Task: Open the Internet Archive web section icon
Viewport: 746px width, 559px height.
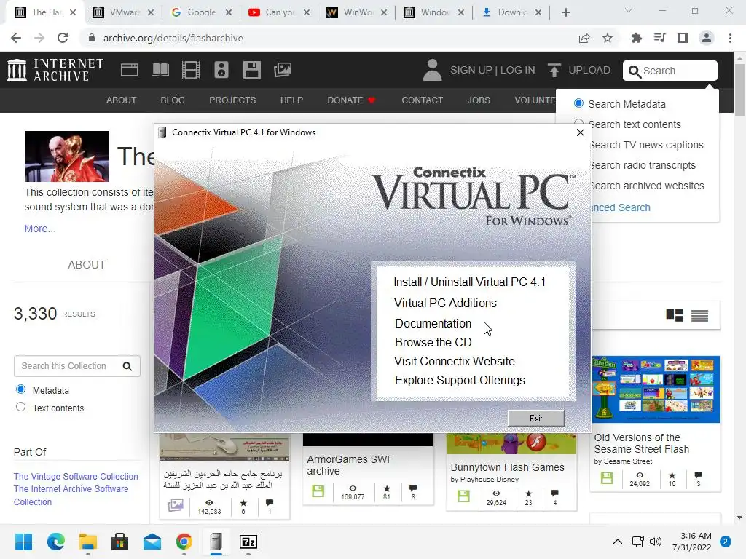Action: [130, 70]
